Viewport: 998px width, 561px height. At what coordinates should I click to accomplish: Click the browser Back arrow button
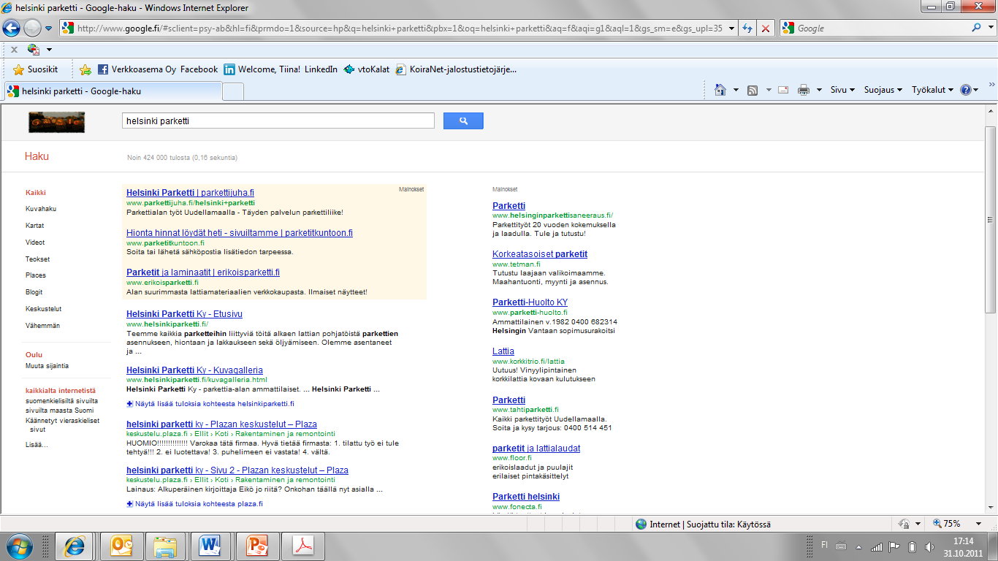click(x=12, y=28)
